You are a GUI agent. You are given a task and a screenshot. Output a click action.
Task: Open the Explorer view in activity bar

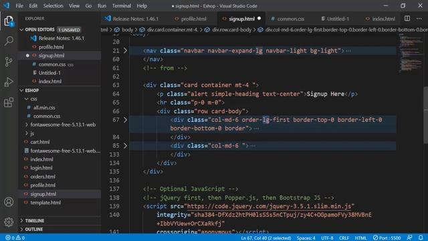9,21
